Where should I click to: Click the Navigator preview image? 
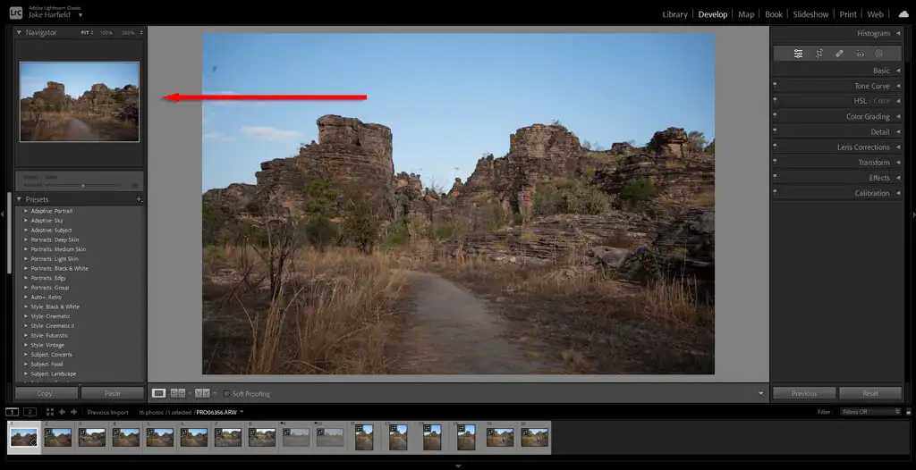tap(80, 102)
